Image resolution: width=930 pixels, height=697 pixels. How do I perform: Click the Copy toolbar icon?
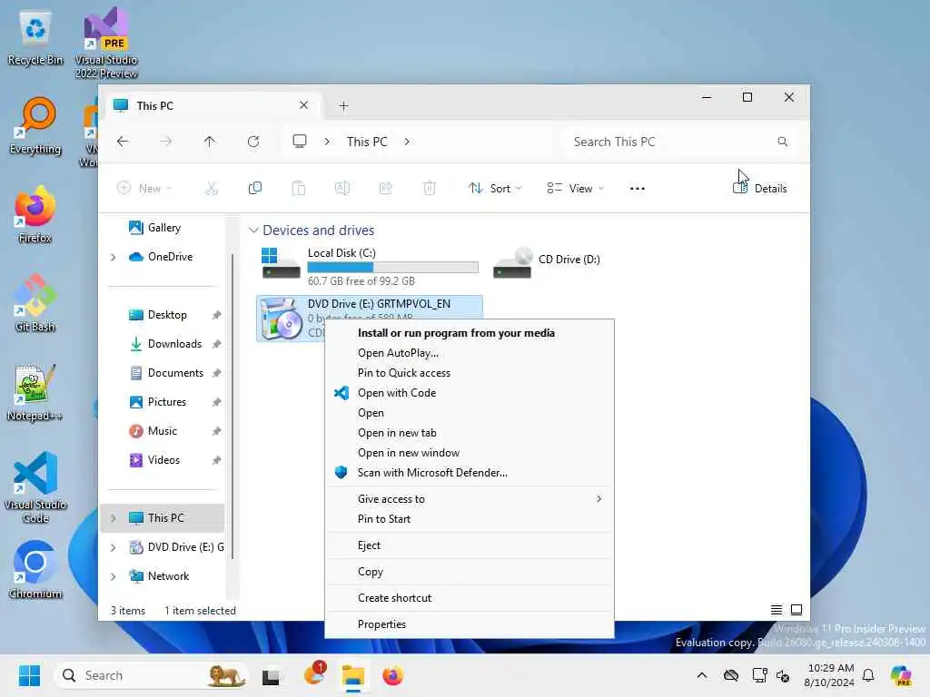255,189
